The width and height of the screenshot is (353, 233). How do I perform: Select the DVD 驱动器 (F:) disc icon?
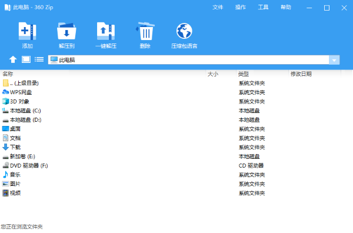pos(5,165)
